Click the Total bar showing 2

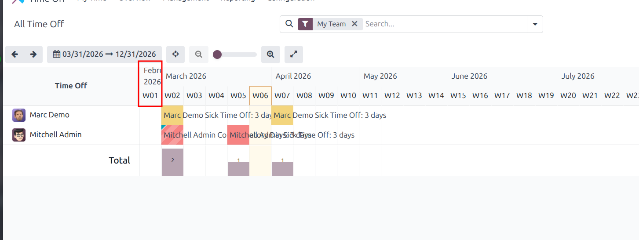click(x=172, y=162)
